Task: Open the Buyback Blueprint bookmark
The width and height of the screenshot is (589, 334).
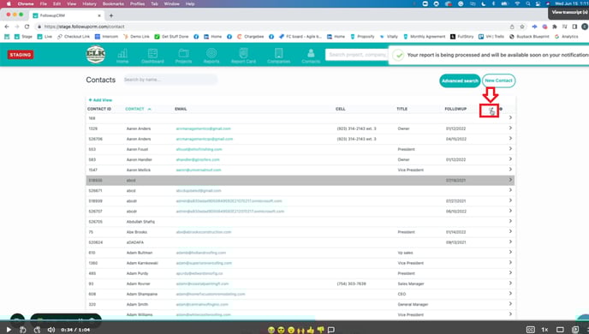Action: [x=529, y=37]
